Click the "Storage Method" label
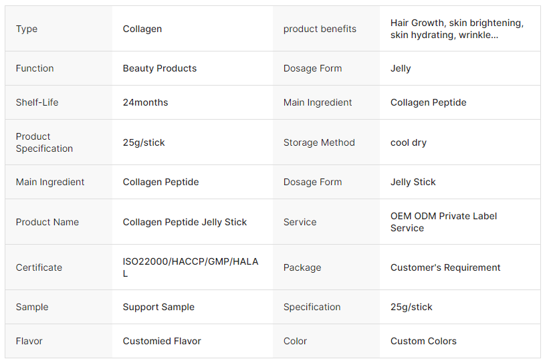 click(319, 142)
